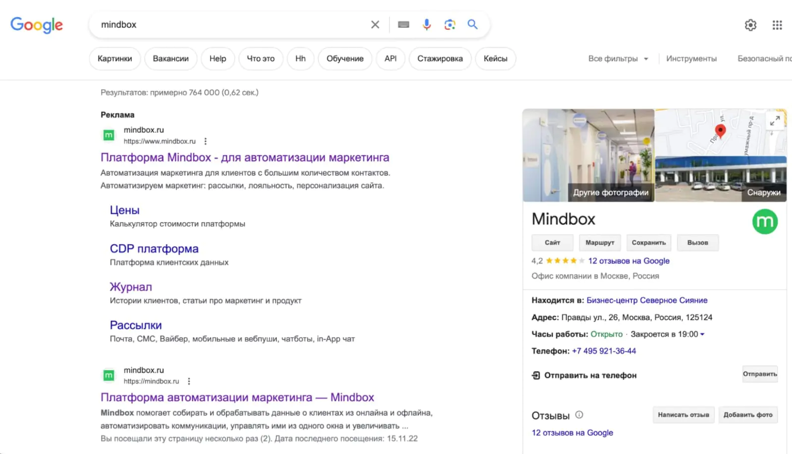Call phone number +7 495 921-36-44
Viewport: 792px width, 454px height.
click(x=604, y=351)
